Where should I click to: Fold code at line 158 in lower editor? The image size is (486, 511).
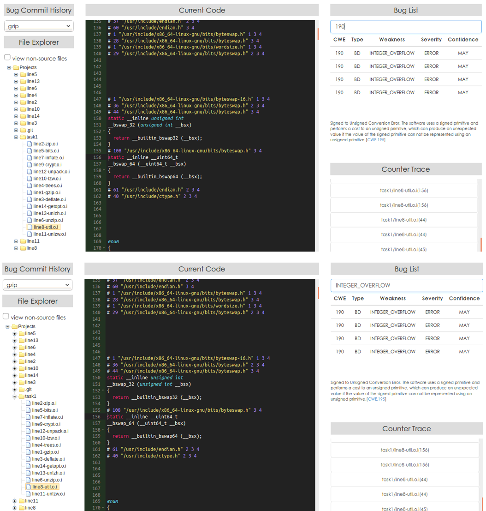click(x=104, y=430)
